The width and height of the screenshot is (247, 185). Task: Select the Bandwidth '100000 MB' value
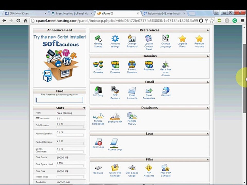click(63, 182)
